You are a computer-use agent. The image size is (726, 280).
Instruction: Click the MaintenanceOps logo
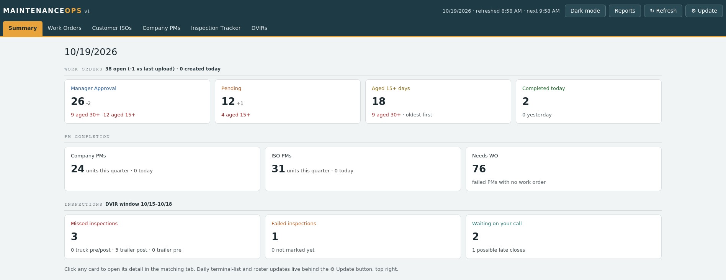tap(43, 11)
